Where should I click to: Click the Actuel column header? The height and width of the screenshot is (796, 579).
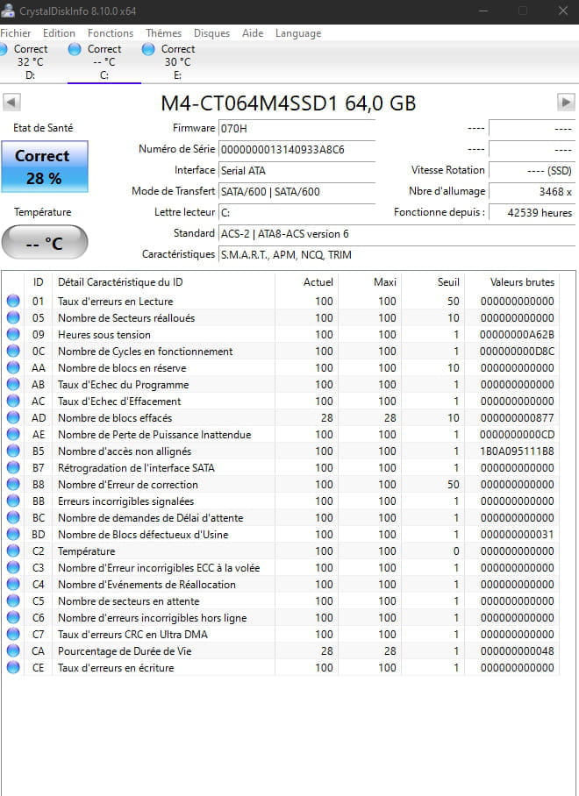(306, 282)
